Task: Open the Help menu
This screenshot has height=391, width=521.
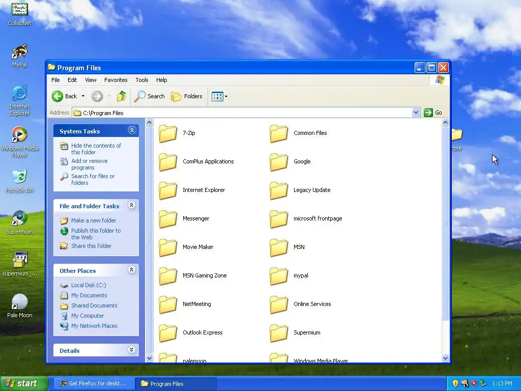Action: (x=161, y=80)
